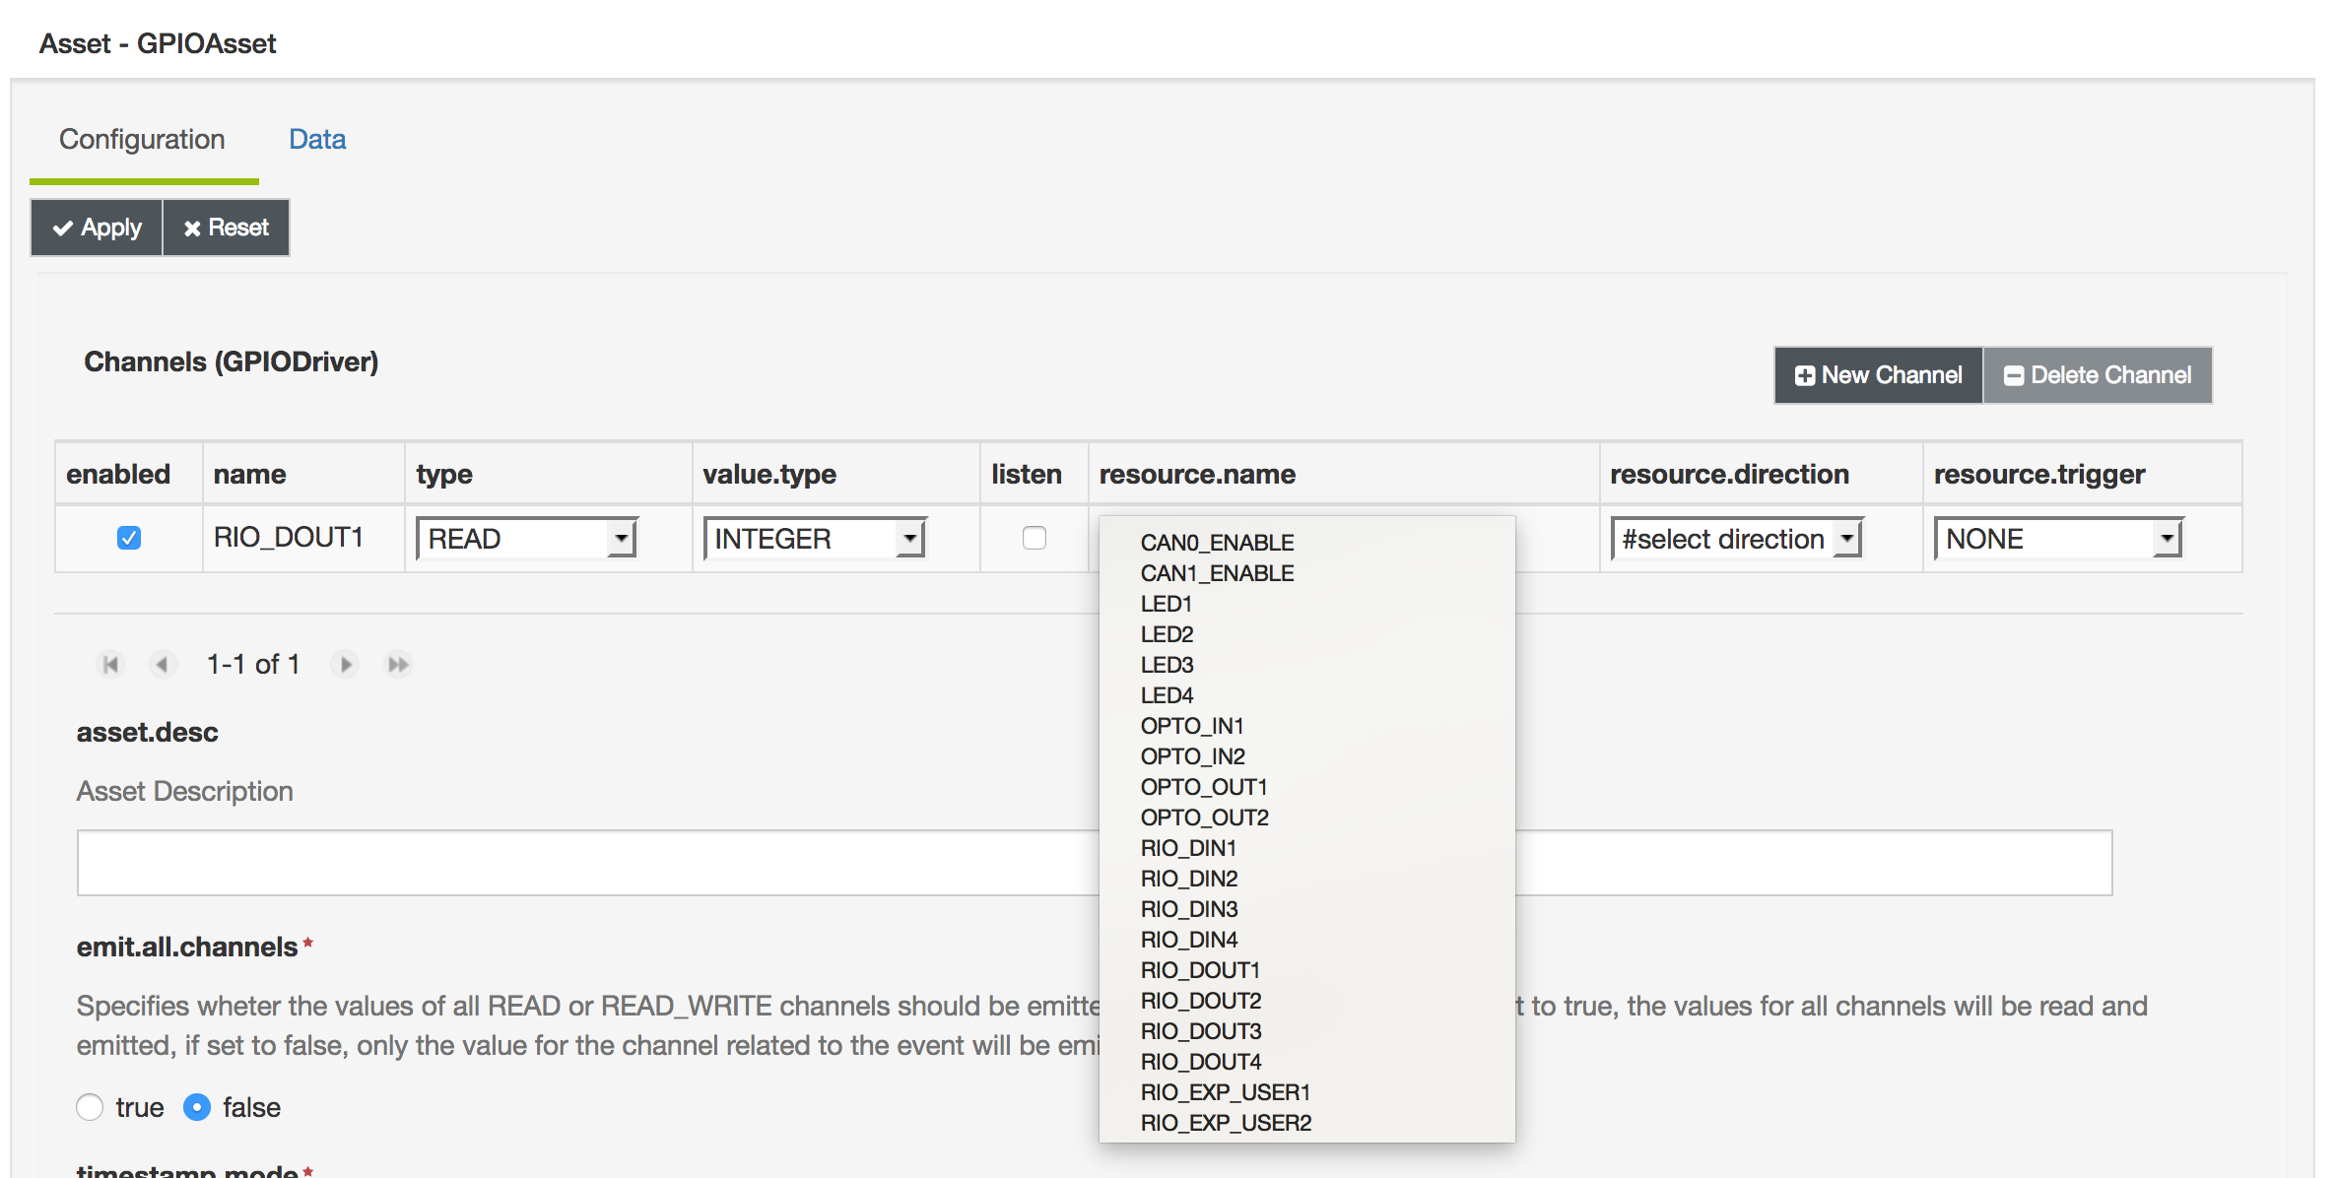Enable the listen checkbox
The image size is (2337, 1178).
coord(1034,538)
